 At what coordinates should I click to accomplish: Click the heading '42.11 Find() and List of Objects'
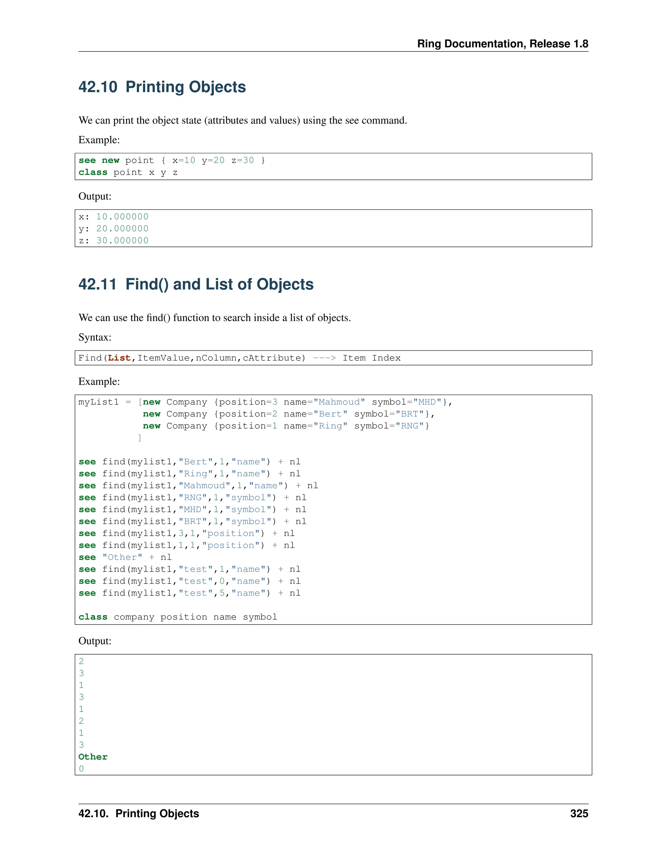(196, 284)
